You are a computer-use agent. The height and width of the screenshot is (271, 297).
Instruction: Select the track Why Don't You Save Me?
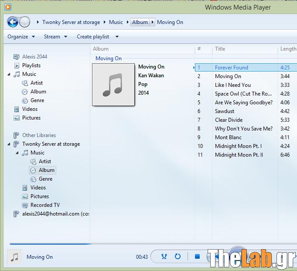point(246,129)
